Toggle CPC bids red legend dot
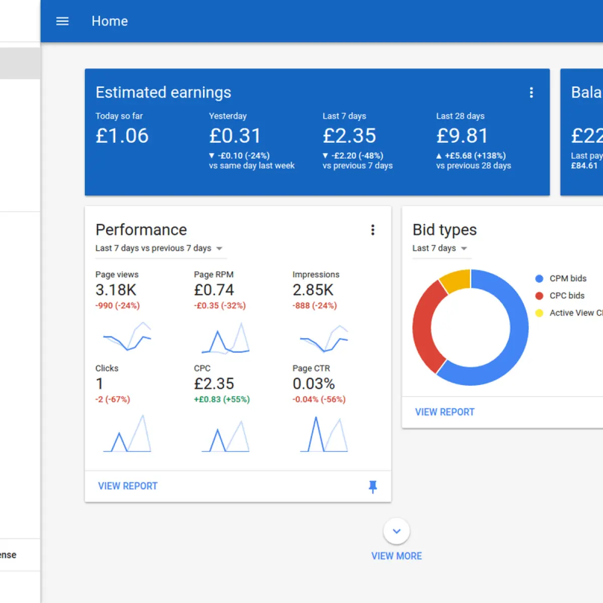603x603 pixels. click(539, 295)
